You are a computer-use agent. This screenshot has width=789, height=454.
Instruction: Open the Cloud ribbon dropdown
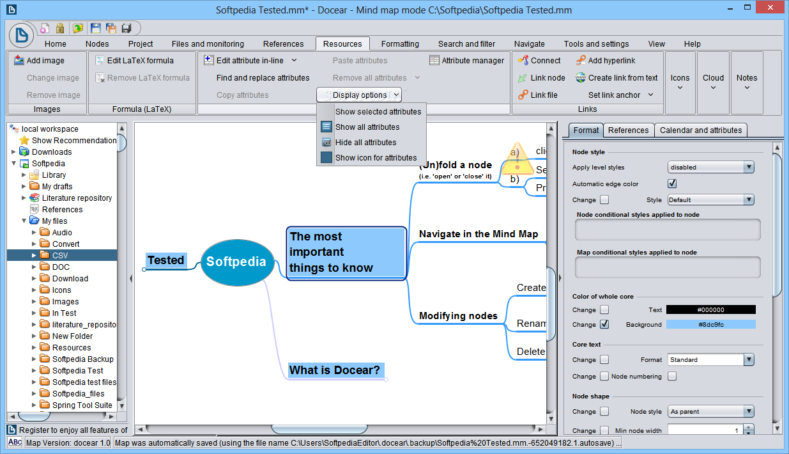pyautogui.click(x=713, y=82)
